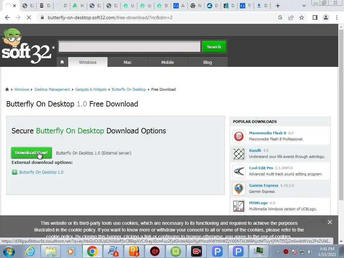Click the Macromedia Flash 8 icon
The height and width of the screenshot is (258, 344).
tap(239, 136)
